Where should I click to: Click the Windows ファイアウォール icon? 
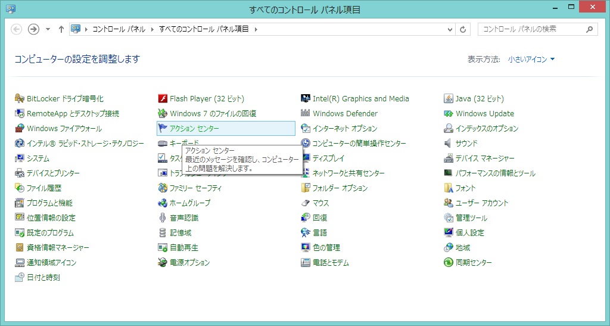pyautogui.click(x=20, y=129)
